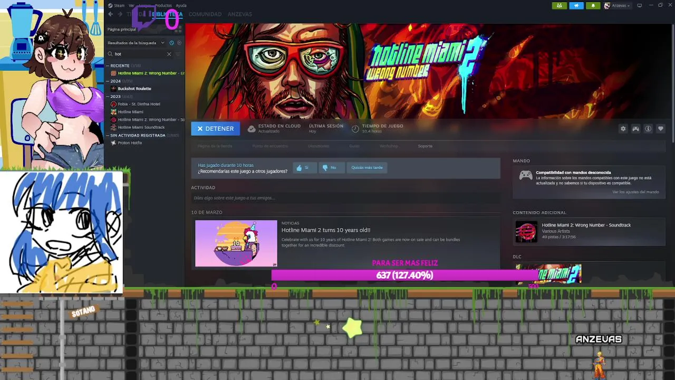This screenshot has width=675, height=380.
Task: Open the DLC banner thumbnail
Action: (548, 273)
